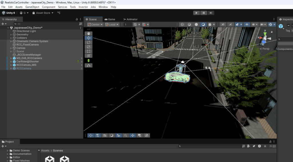Open JapaneseCity_Demo scene options menu

click(x=80, y=28)
